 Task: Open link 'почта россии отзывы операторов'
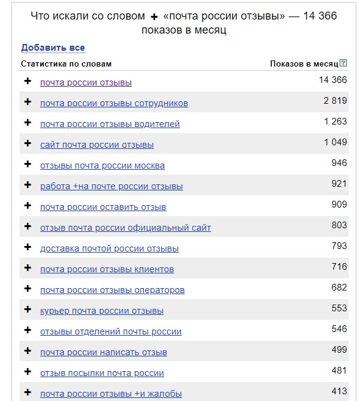click(x=112, y=290)
